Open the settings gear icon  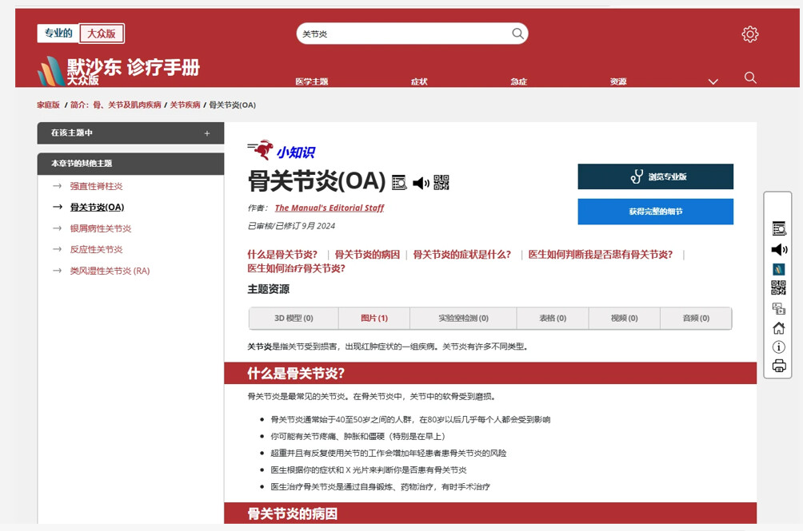coord(749,34)
